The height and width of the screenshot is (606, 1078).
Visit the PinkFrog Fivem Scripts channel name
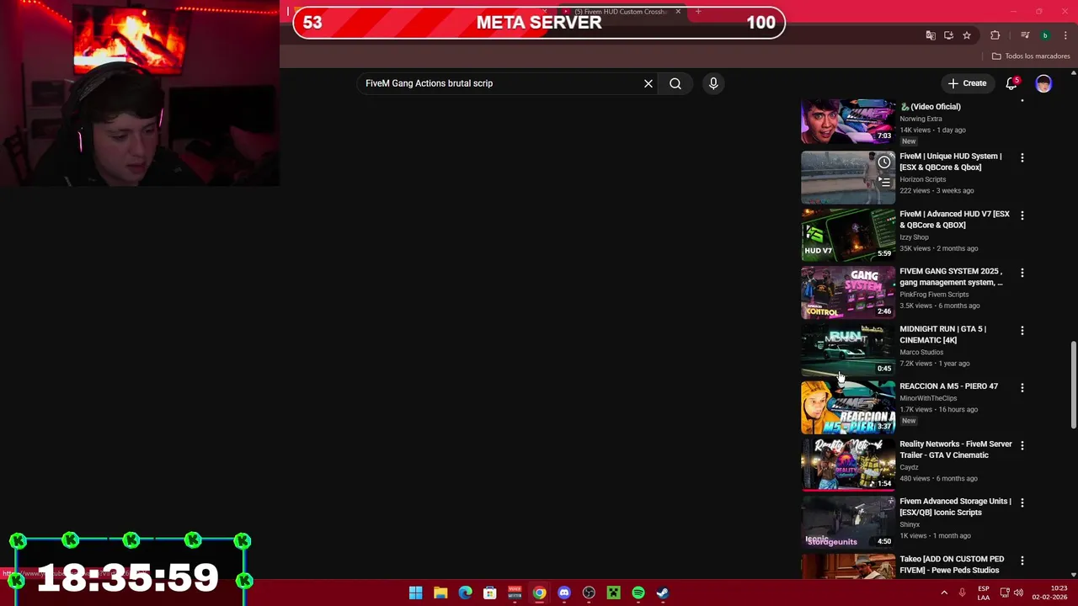(x=934, y=295)
